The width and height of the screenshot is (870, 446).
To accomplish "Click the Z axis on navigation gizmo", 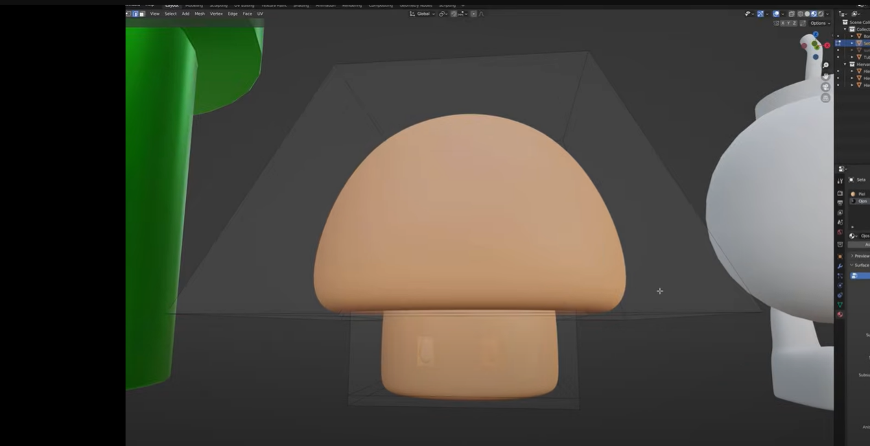I will (x=816, y=34).
